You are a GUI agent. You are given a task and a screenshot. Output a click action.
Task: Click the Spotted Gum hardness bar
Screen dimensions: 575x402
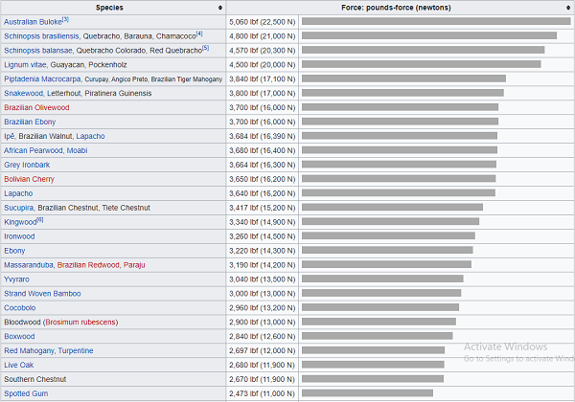[367, 393]
